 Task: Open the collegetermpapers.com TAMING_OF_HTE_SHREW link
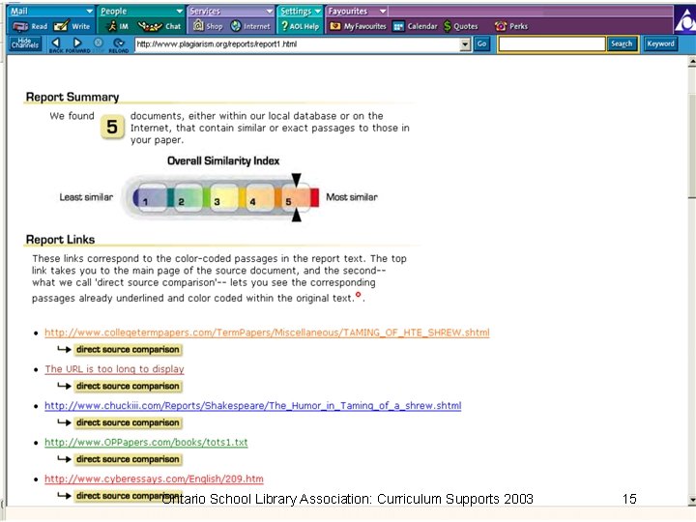(267, 333)
